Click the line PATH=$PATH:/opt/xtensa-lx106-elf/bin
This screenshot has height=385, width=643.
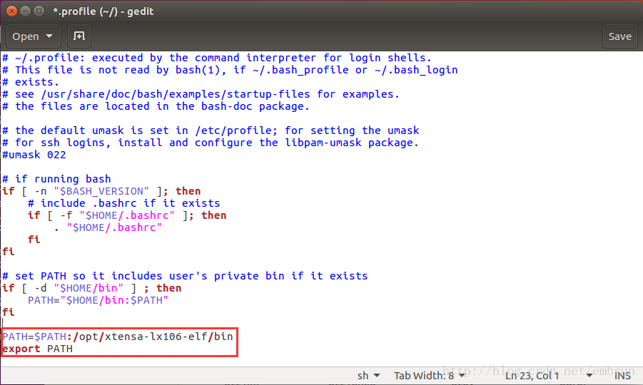[x=118, y=337]
